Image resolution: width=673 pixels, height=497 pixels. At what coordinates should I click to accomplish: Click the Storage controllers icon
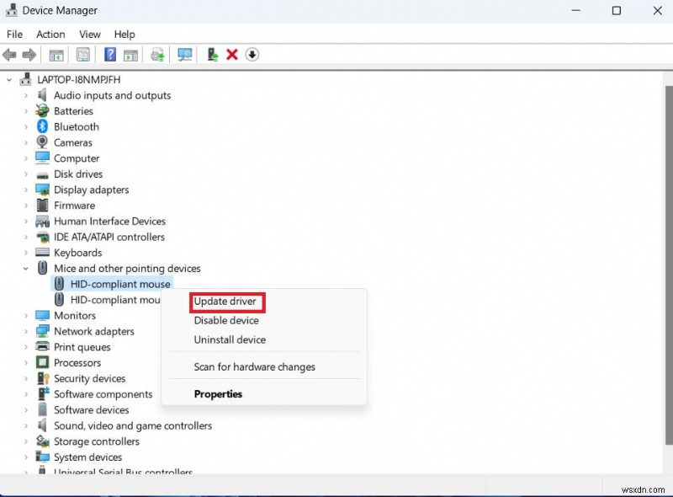(x=43, y=441)
